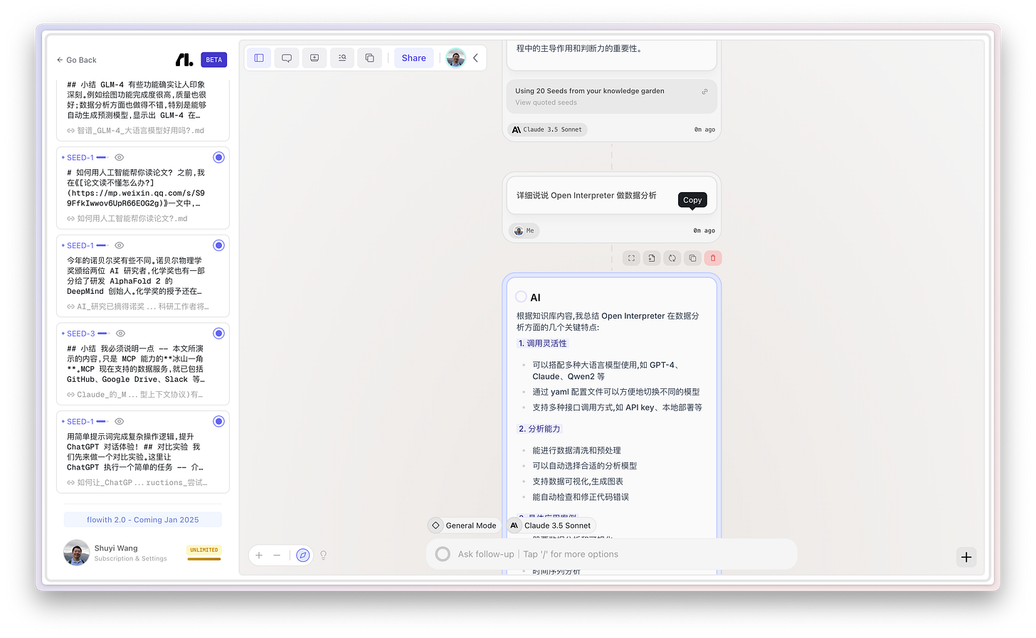Viewport: 1036px width, 638px height.
Task: Open the chat bubble comments icon
Action: (x=287, y=58)
